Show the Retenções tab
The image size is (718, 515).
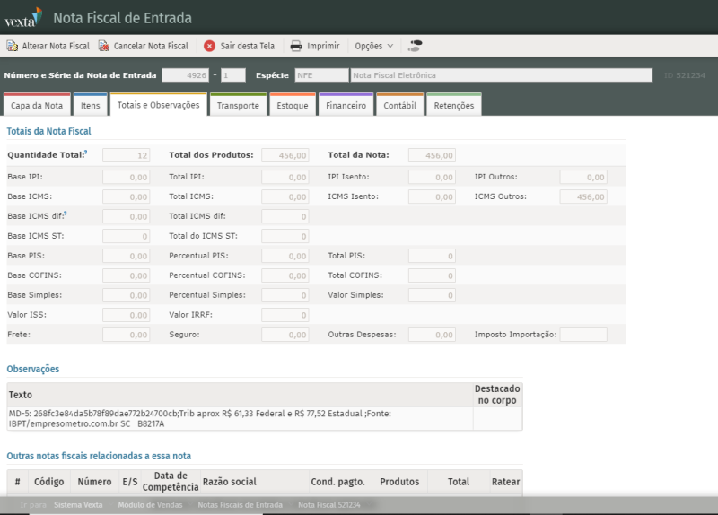(453, 106)
